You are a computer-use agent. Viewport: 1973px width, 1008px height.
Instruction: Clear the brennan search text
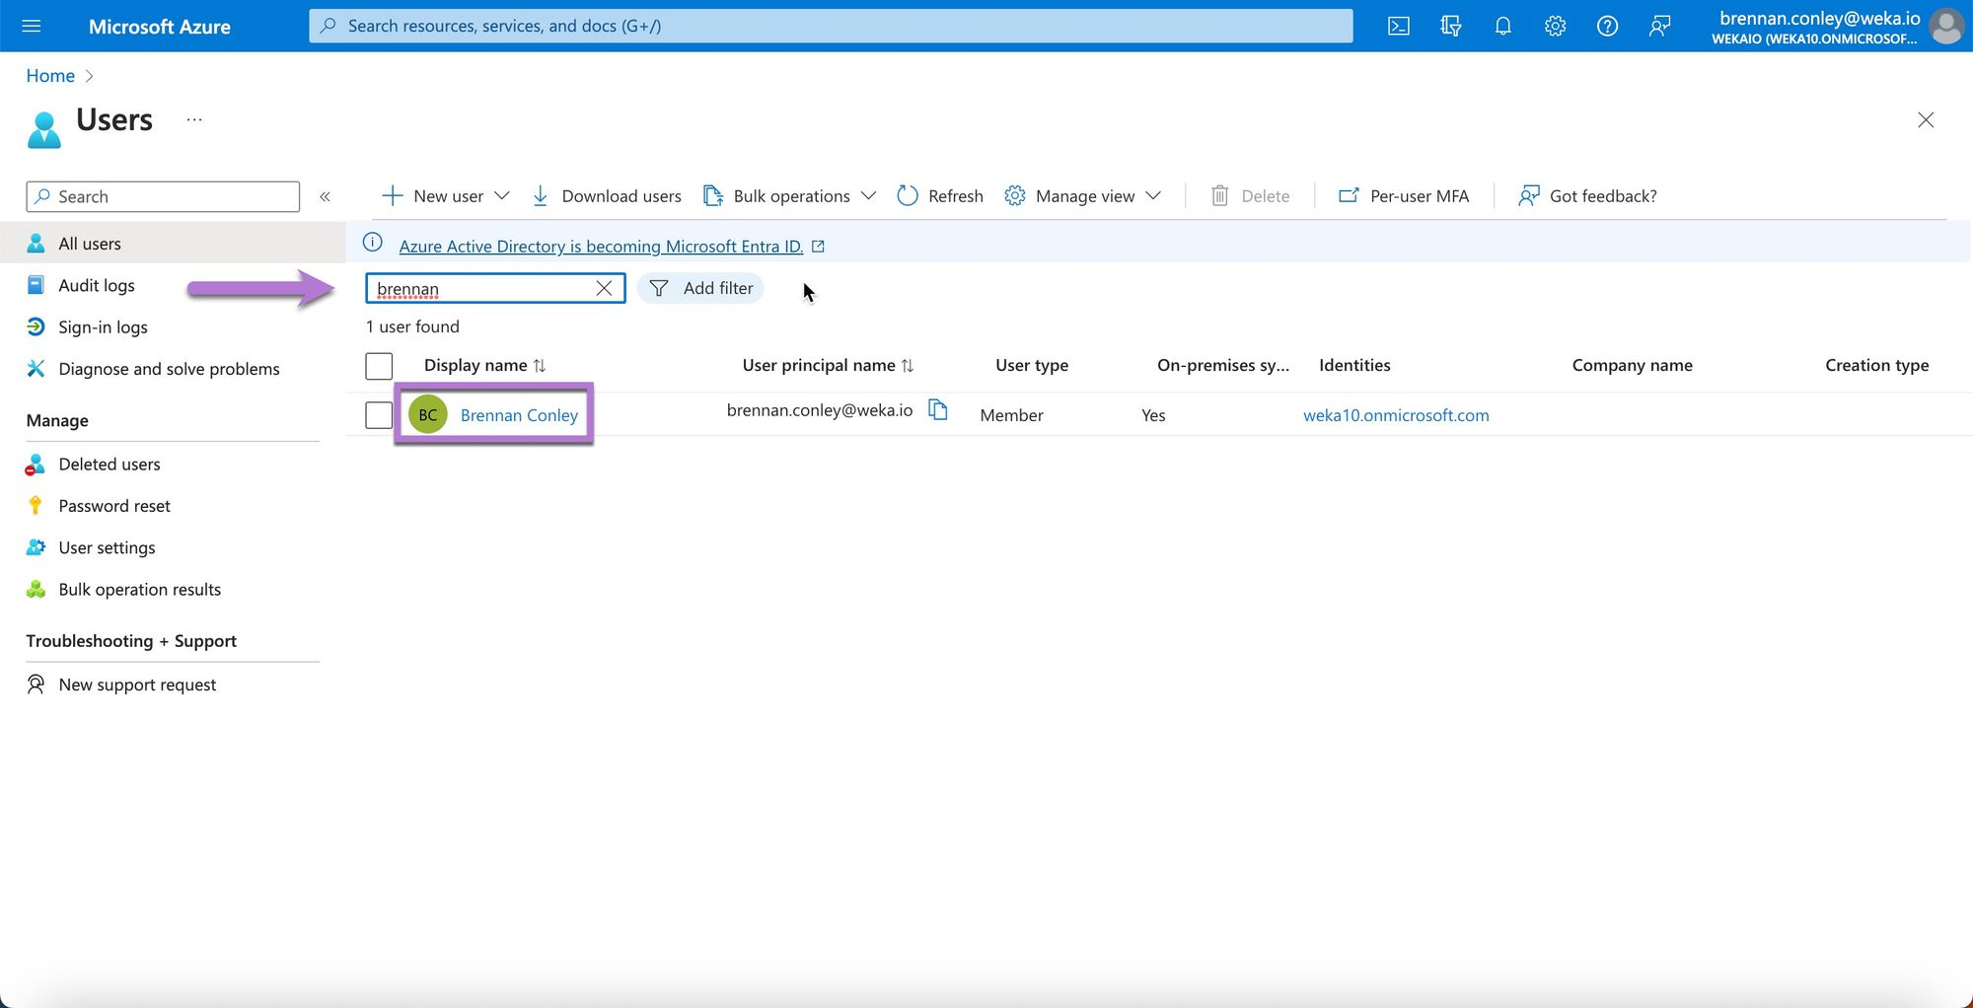(x=604, y=288)
